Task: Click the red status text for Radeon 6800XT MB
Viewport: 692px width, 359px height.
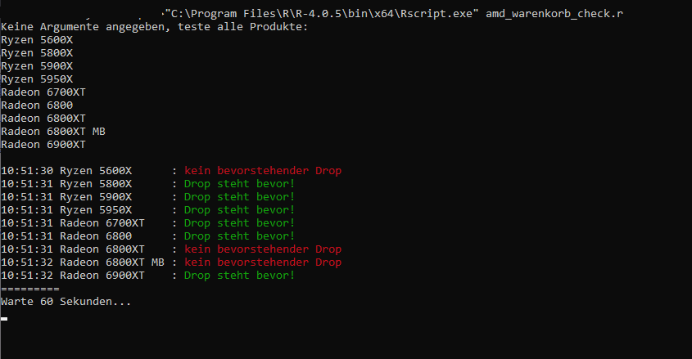Action: [x=263, y=263]
